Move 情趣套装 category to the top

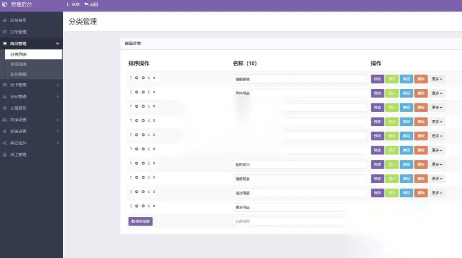pyautogui.click(x=131, y=78)
